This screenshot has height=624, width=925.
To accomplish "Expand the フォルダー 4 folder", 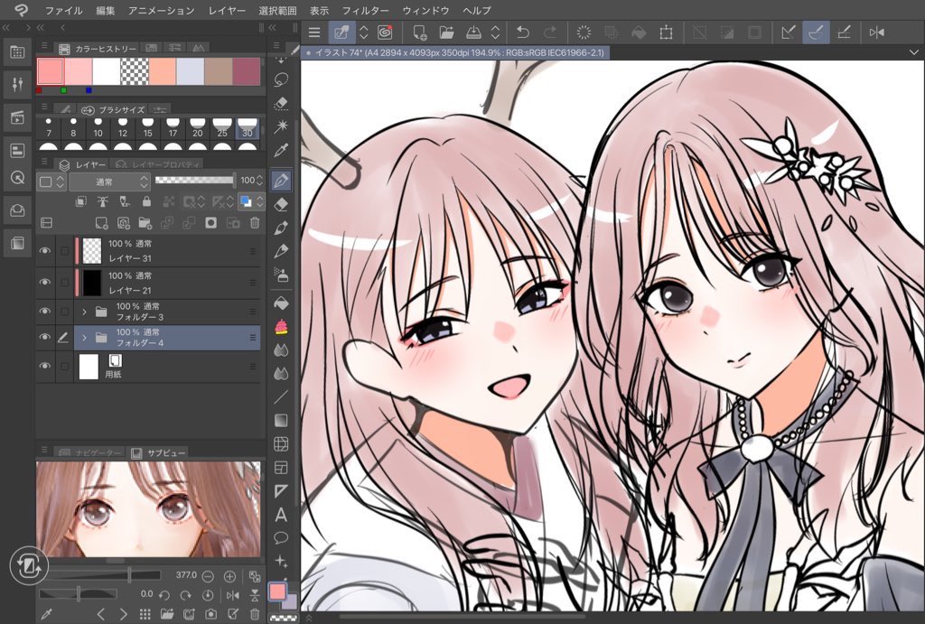I will coord(84,338).
